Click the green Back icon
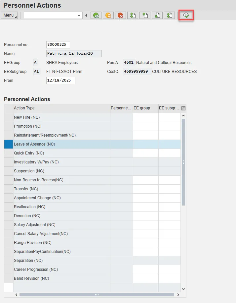 (x=96, y=15)
